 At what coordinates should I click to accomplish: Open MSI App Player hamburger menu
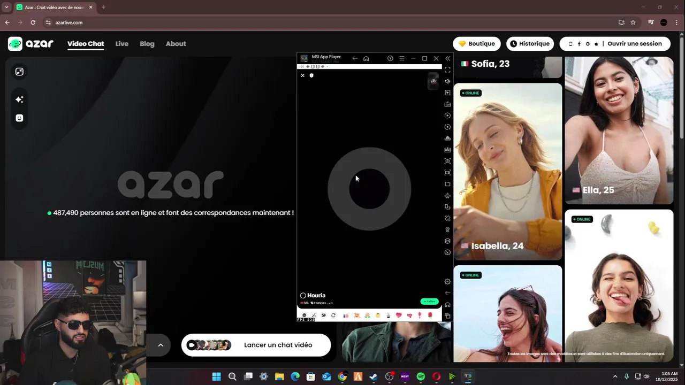(402, 58)
